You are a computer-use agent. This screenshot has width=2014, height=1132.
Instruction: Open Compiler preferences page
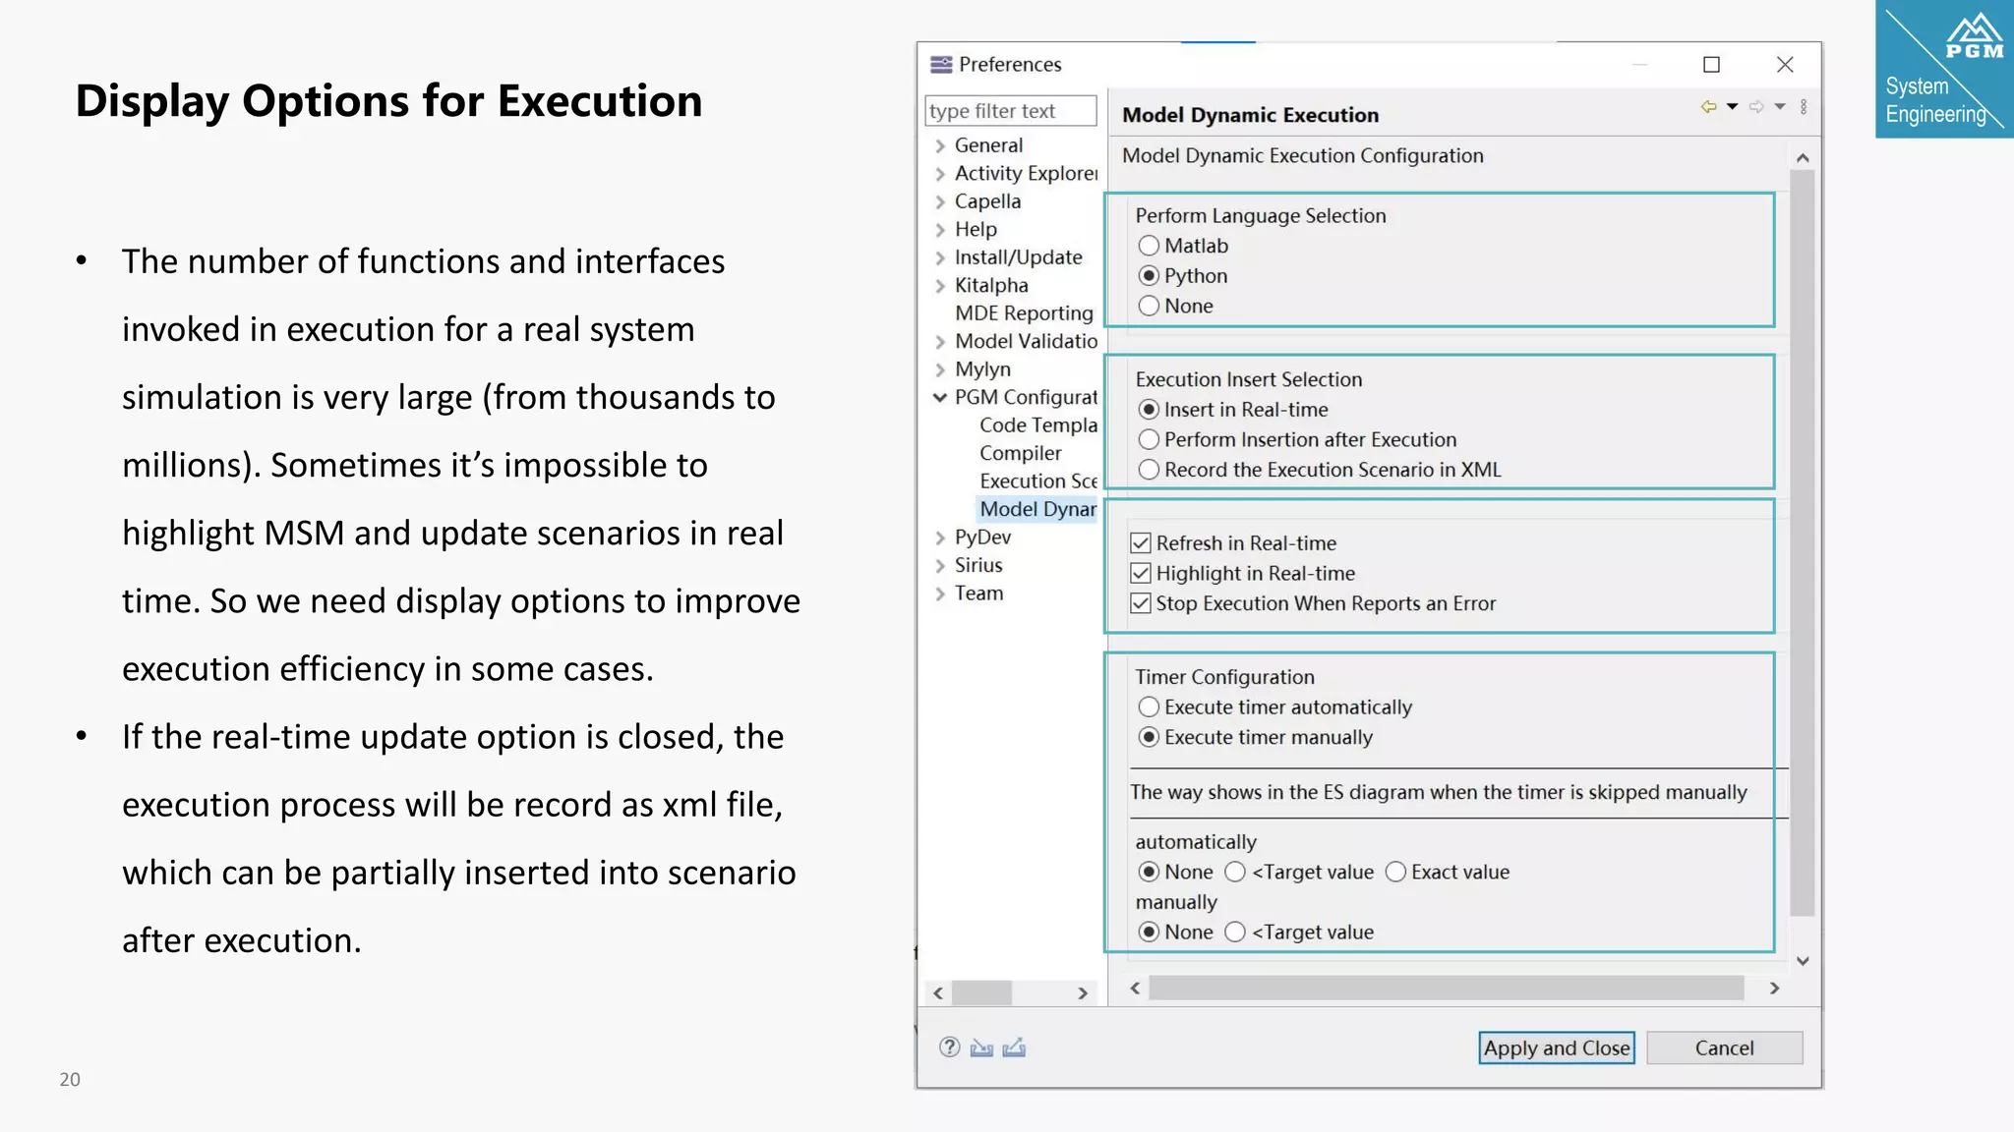coord(1020,453)
